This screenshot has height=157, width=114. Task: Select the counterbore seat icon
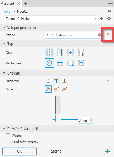[60, 63]
